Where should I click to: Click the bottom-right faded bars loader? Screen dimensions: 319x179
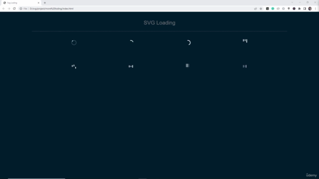245,66
